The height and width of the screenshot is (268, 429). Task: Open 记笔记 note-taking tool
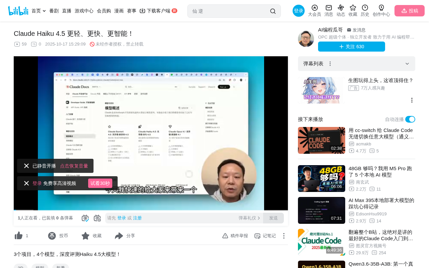(265, 236)
